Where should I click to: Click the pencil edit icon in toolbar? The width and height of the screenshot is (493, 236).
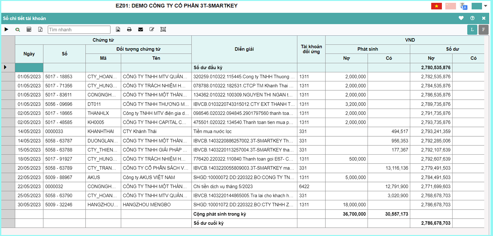click(152, 29)
